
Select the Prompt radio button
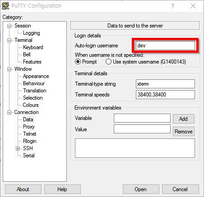[x=78, y=62]
